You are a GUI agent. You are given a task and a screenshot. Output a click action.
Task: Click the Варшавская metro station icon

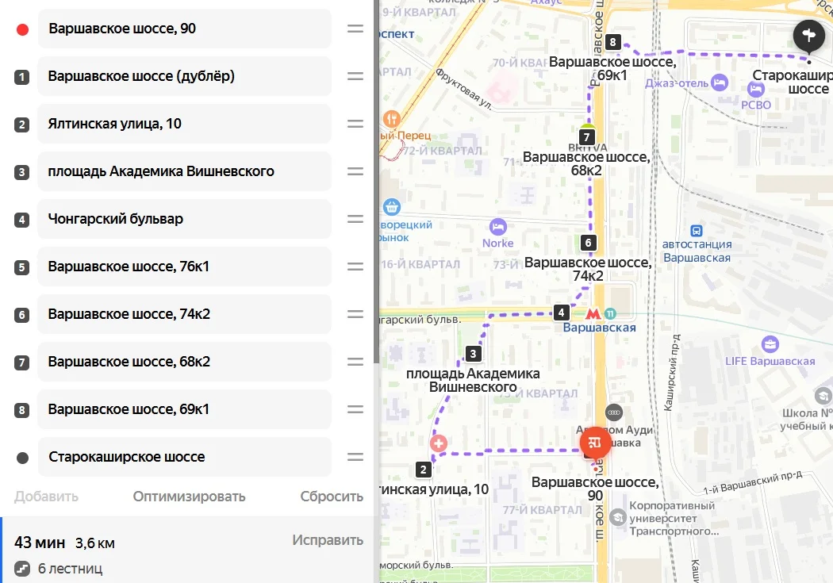pyautogui.click(x=593, y=314)
